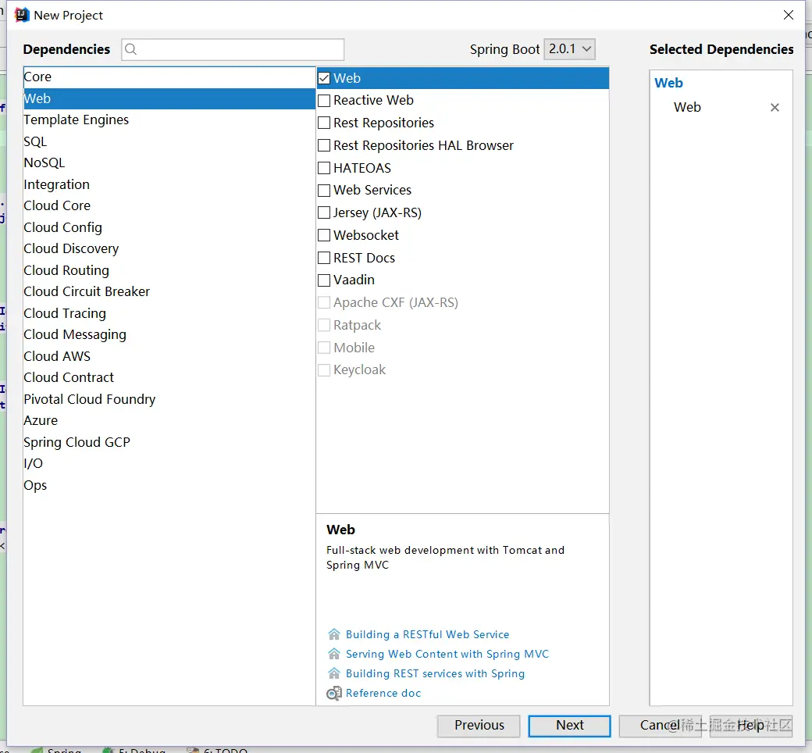
Task: Click the Cancel button
Action: coord(661,726)
